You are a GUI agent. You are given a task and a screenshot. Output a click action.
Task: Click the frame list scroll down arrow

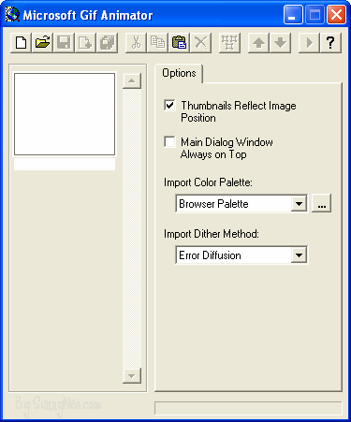coord(132,375)
